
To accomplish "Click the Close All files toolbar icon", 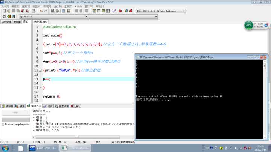I will [x=27, y=11].
